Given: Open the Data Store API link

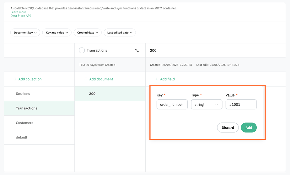Looking at the screenshot, I should 20,16.
